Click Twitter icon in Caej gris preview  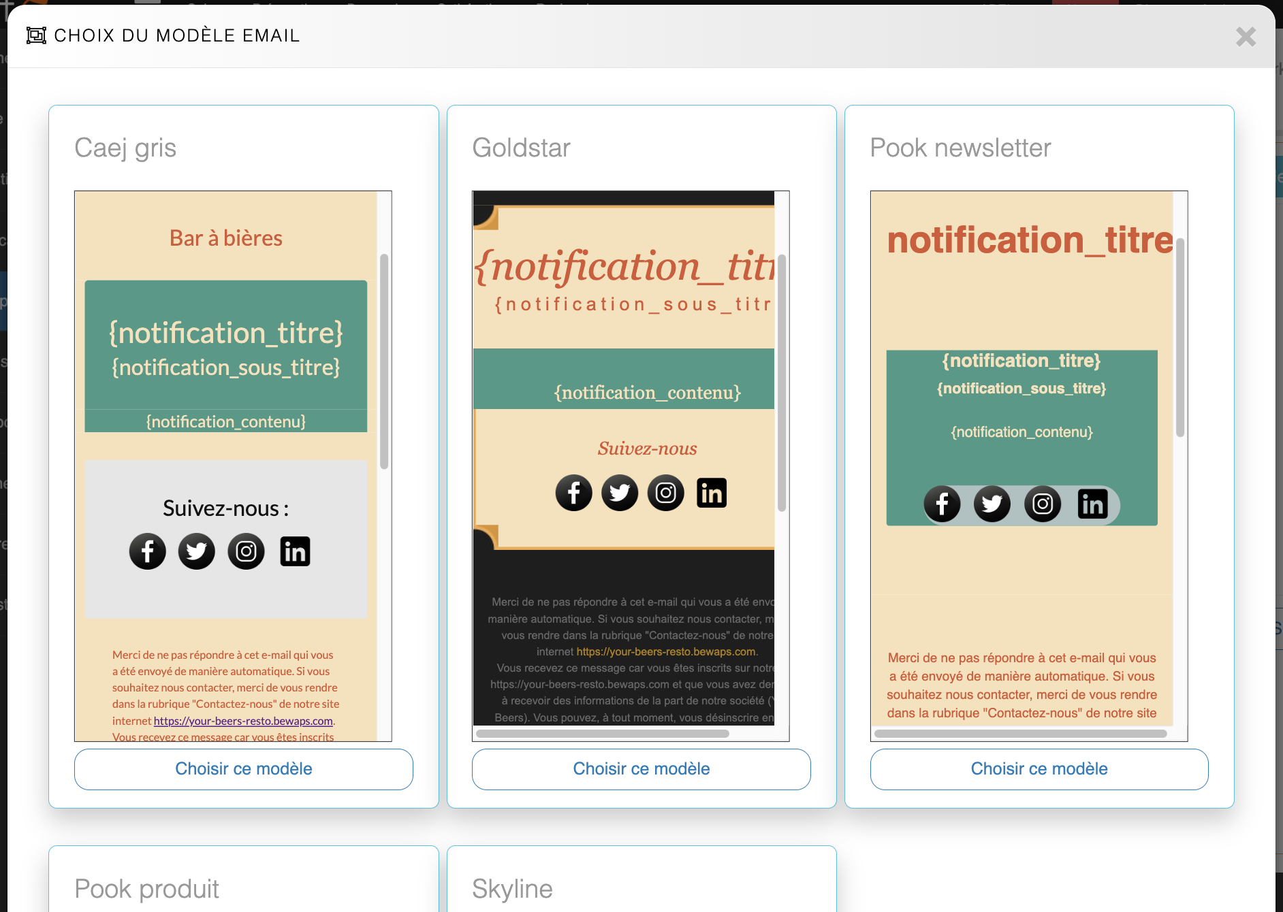pos(197,551)
